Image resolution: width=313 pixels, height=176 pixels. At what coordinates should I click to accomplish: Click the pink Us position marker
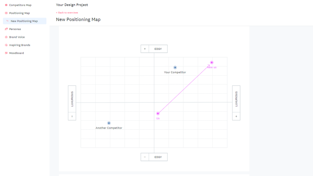158,113
